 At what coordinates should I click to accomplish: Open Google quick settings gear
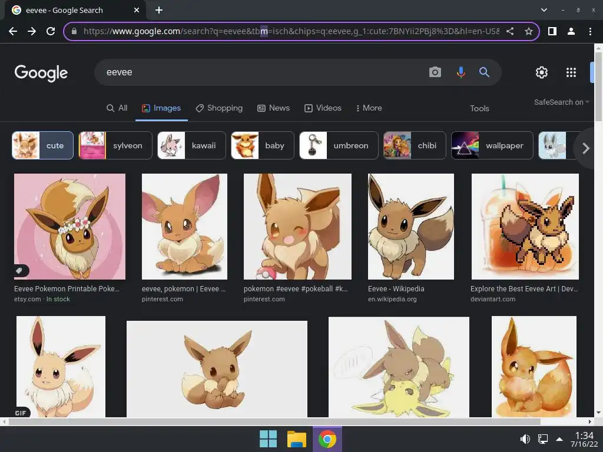pos(542,72)
